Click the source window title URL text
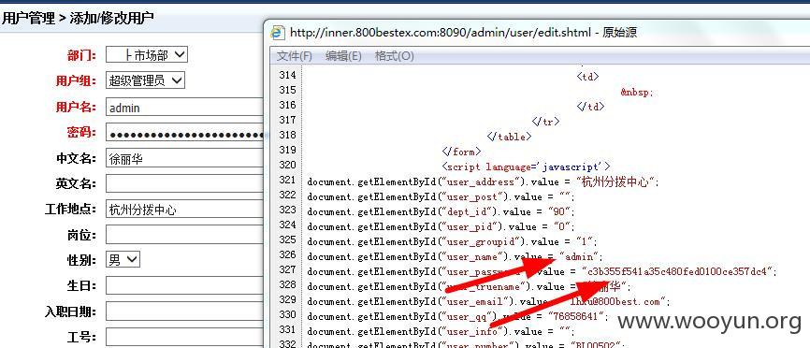The height and width of the screenshot is (348, 810). pyautogui.click(x=441, y=33)
